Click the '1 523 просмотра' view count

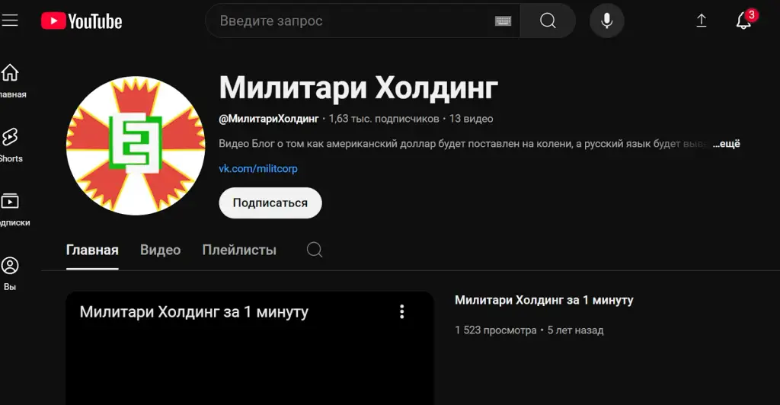(495, 330)
